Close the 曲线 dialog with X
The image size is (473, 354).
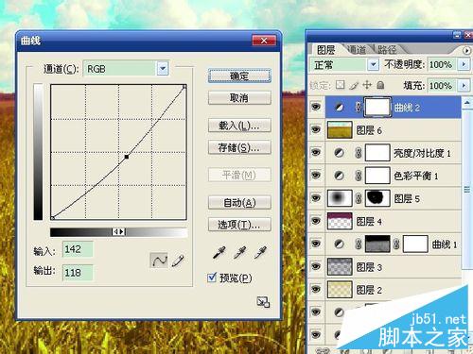coord(264,41)
